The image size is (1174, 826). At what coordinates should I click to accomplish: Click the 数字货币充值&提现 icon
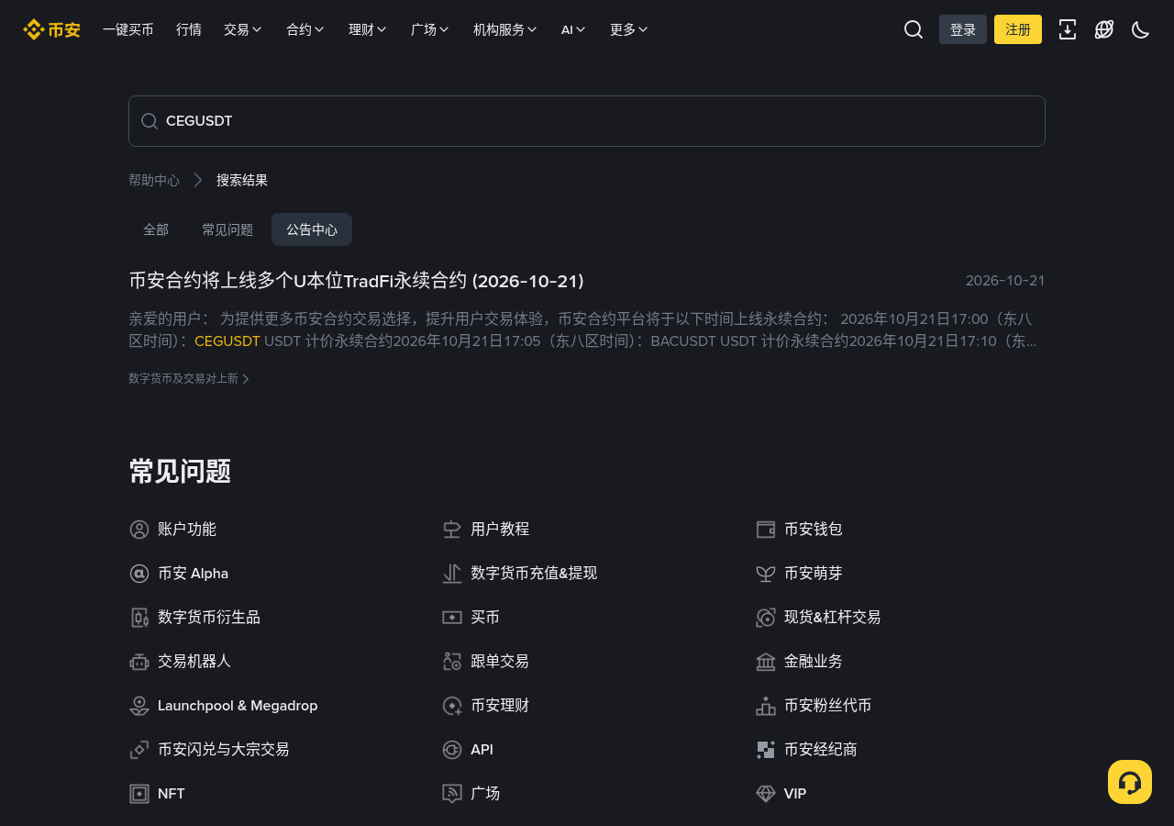point(452,574)
